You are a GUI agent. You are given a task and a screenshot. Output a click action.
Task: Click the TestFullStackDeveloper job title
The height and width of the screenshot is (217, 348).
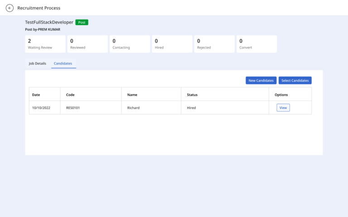tap(49, 22)
